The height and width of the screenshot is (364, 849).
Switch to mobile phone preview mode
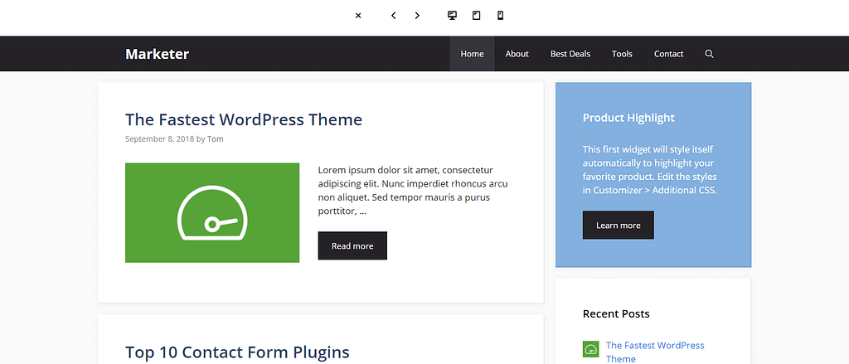pos(500,15)
